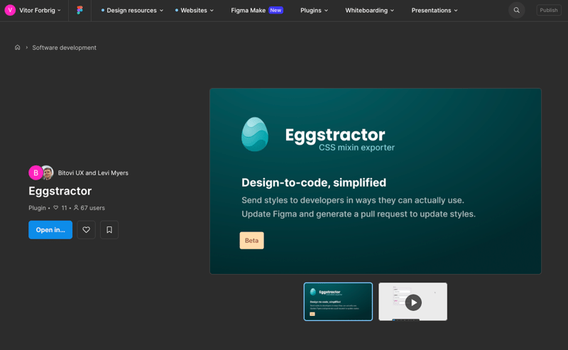Open the Figma logo home link

click(x=80, y=10)
